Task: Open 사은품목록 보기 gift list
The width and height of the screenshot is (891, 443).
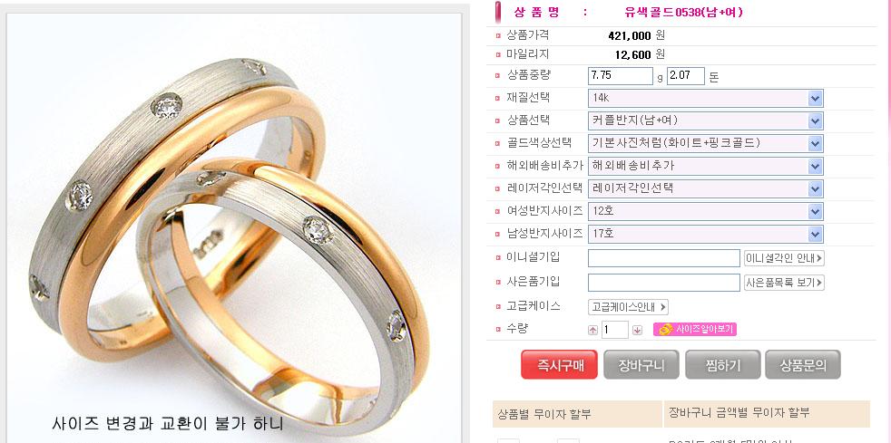Action: (x=784, y=283)
